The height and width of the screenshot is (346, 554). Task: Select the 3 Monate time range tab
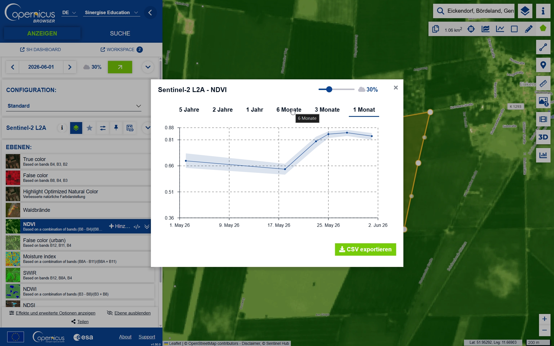pos(327,110)
